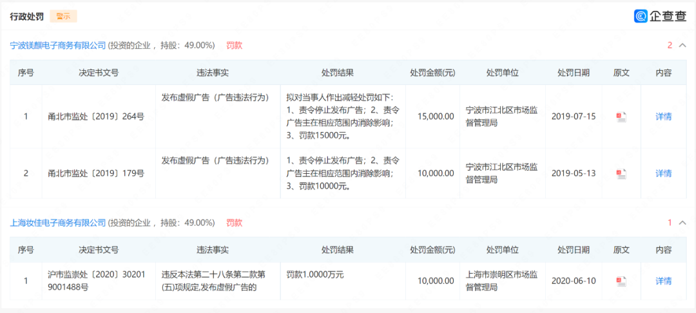Click 罚款 tag beside 上海妆佳

click(x=235, y=223)
